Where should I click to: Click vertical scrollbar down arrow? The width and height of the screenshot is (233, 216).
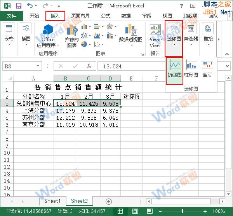click(228, 194)
